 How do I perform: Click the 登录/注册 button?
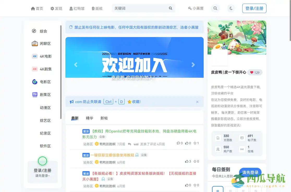pyautogui.click(x=254, y=8)
